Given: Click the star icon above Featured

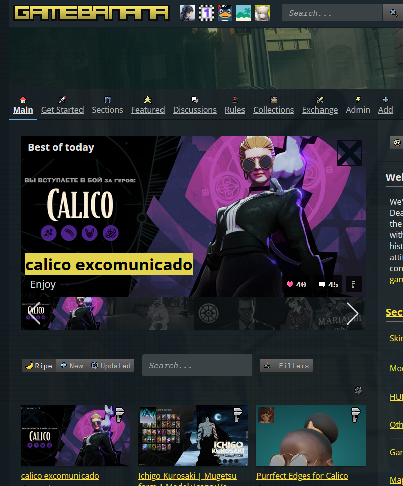Looking at the screenshot, I should coord(148,100).
